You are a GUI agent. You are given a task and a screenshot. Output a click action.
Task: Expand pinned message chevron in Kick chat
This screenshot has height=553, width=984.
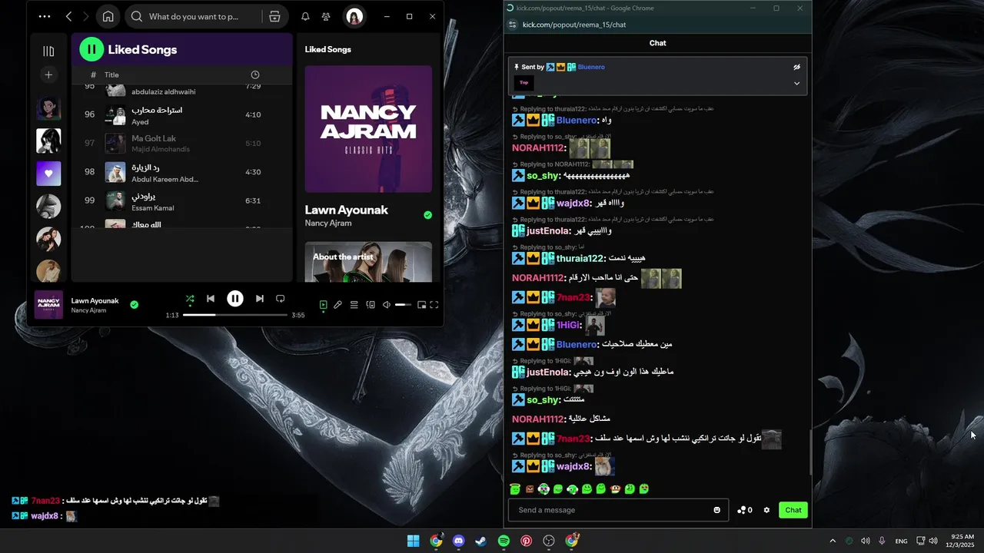coord(796,83)
